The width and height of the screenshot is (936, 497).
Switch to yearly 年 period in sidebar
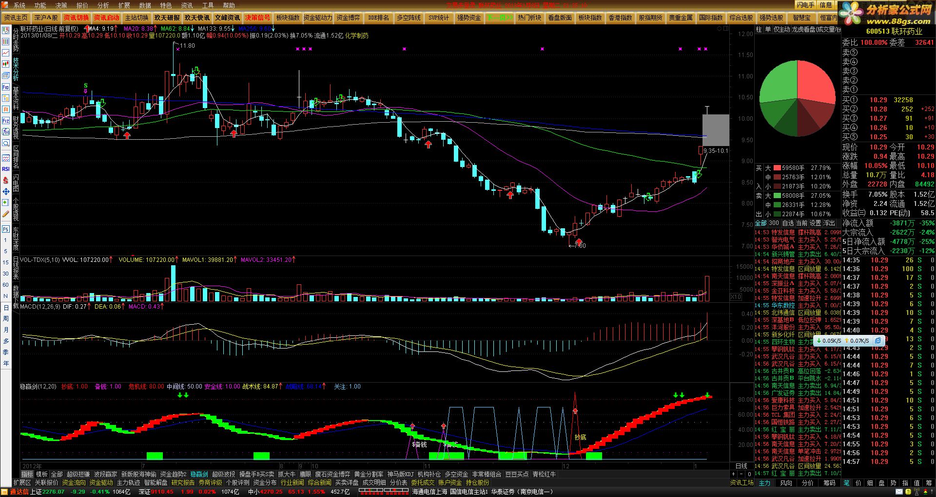click(x=6, y=363)
